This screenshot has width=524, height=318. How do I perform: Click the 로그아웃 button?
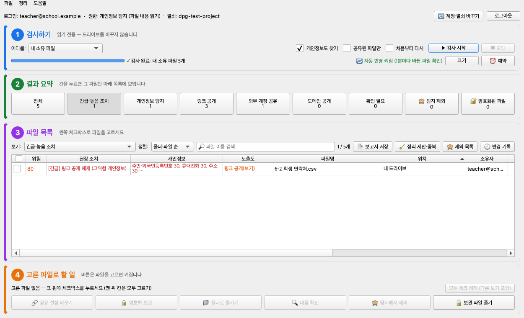click(x=503, y=16)
